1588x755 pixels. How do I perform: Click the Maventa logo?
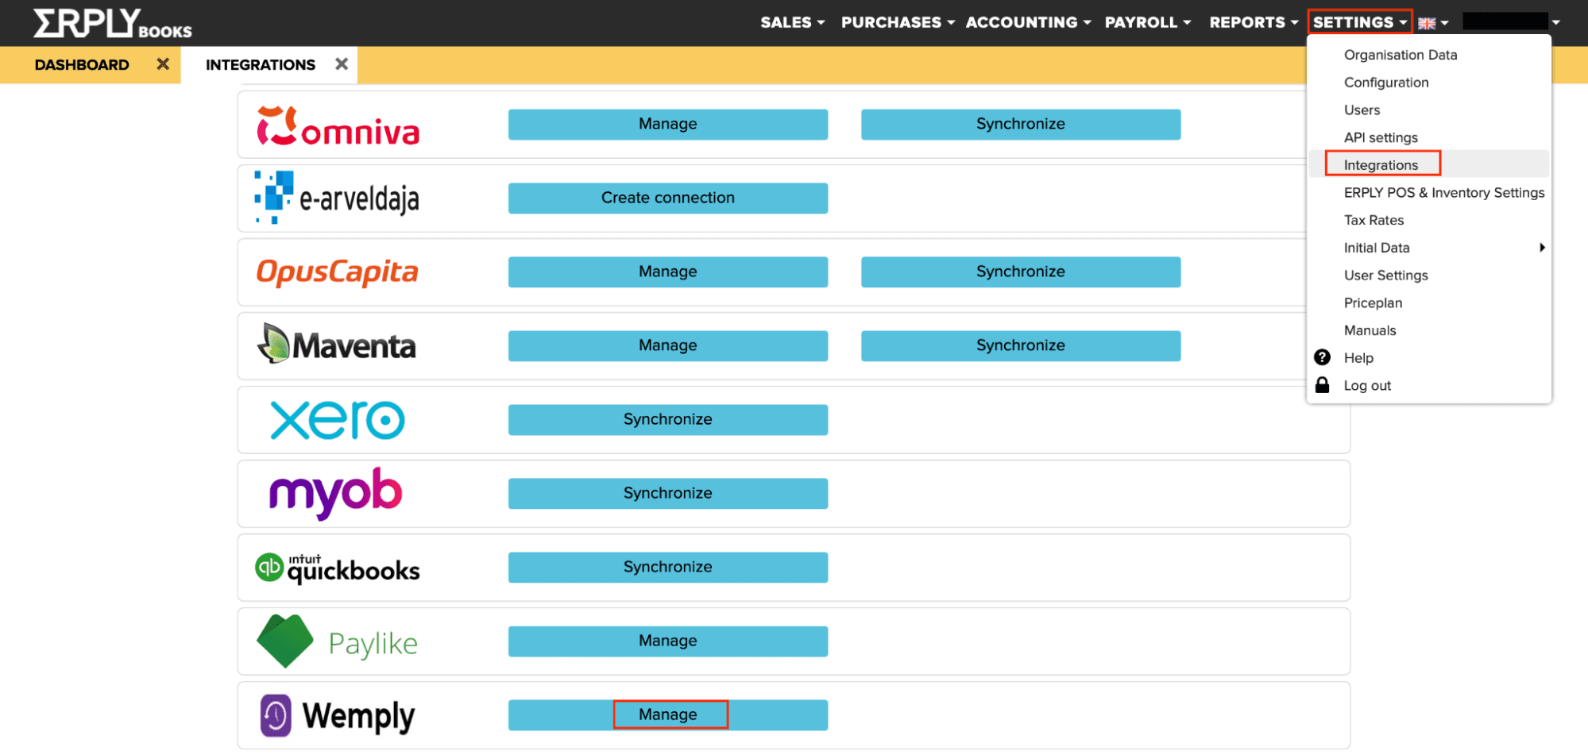pyautogui.click(x=337, y=344)
